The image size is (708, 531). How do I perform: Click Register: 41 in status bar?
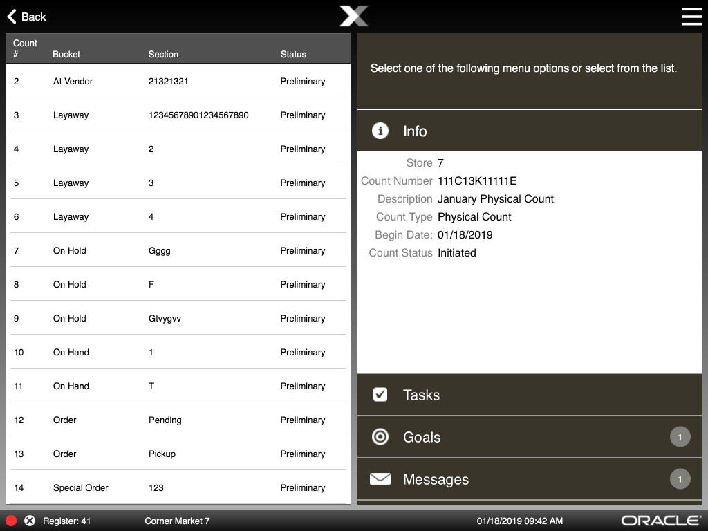click(66, 521)
